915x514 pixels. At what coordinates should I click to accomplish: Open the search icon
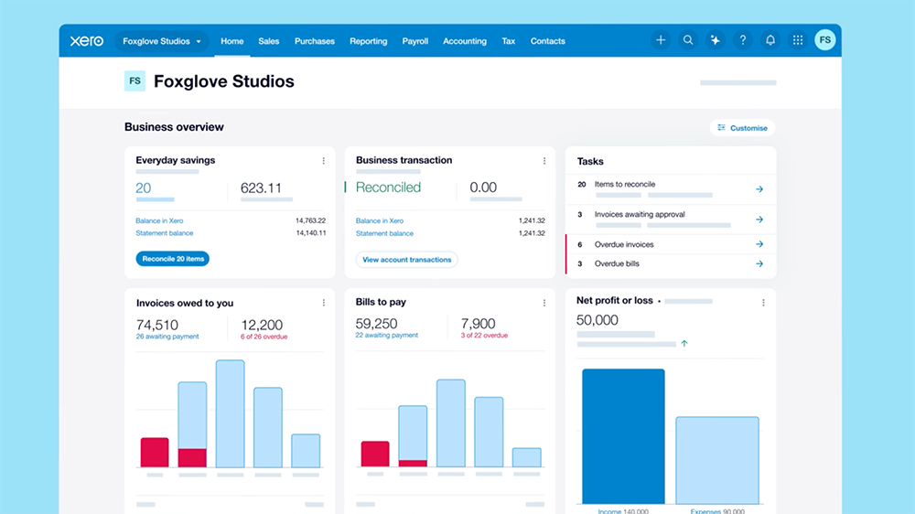pyautogui.click(x=688, y=40)
